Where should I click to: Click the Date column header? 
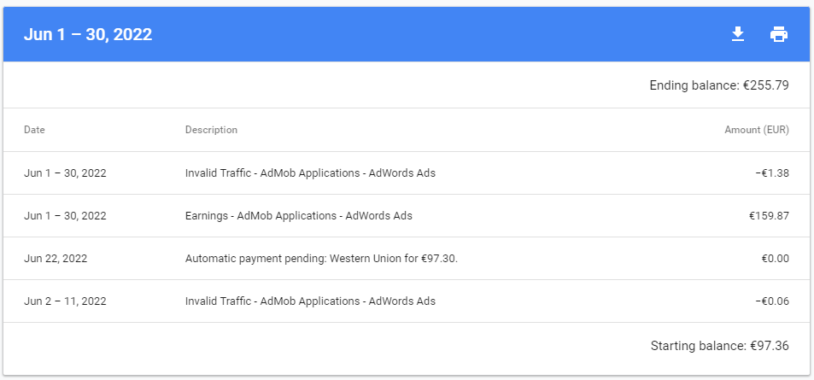click(34, 130)
